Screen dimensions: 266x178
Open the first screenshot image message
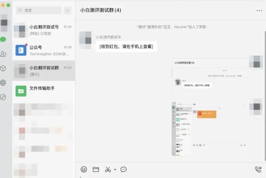tap(209, 77)
